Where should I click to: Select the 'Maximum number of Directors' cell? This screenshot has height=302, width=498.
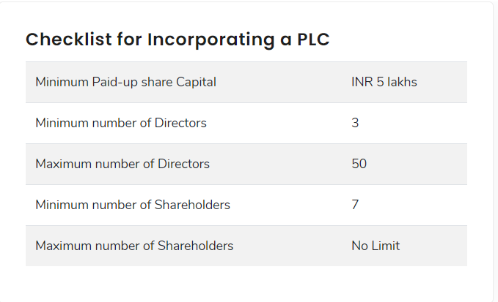click(122, 164)
